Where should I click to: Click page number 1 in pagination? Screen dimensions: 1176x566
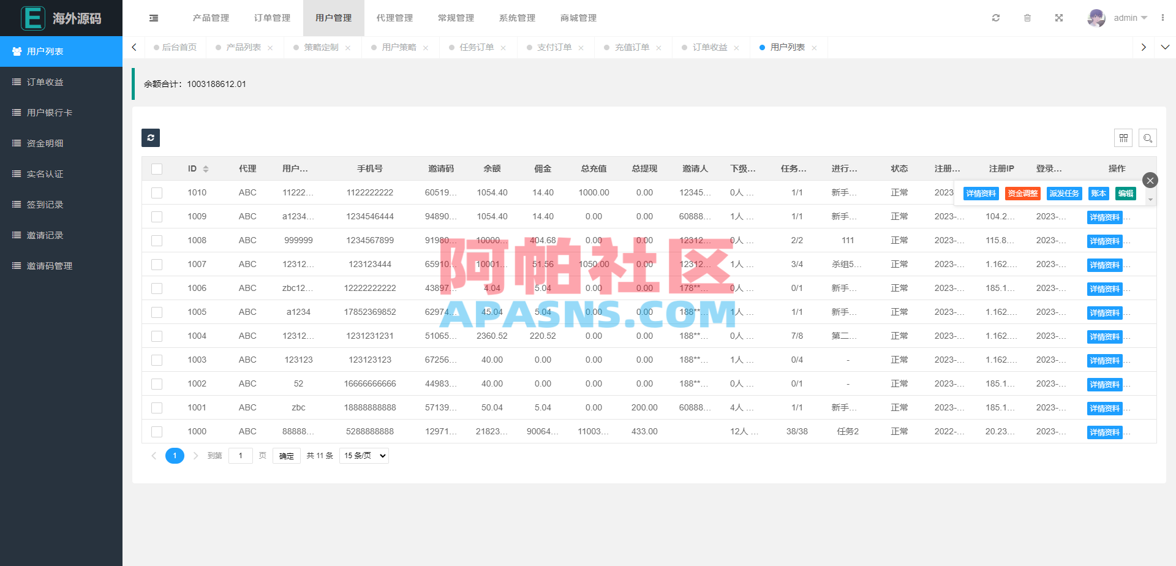coord(175,456)
